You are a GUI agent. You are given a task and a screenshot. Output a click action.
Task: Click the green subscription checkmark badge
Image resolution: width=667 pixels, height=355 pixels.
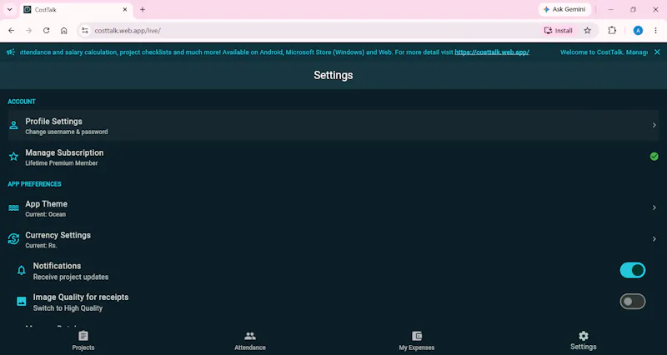pyautogui.click(x=654, y=157)
